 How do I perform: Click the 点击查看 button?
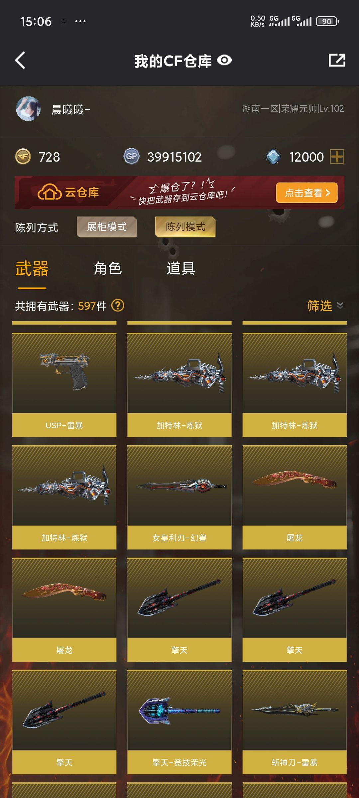[307, 193]
